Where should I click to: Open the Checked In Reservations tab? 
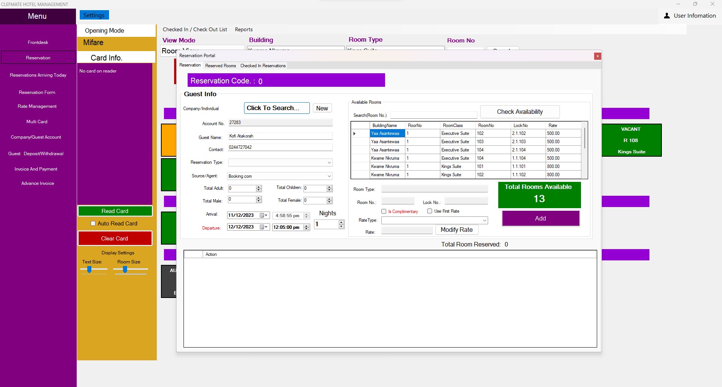263,66
